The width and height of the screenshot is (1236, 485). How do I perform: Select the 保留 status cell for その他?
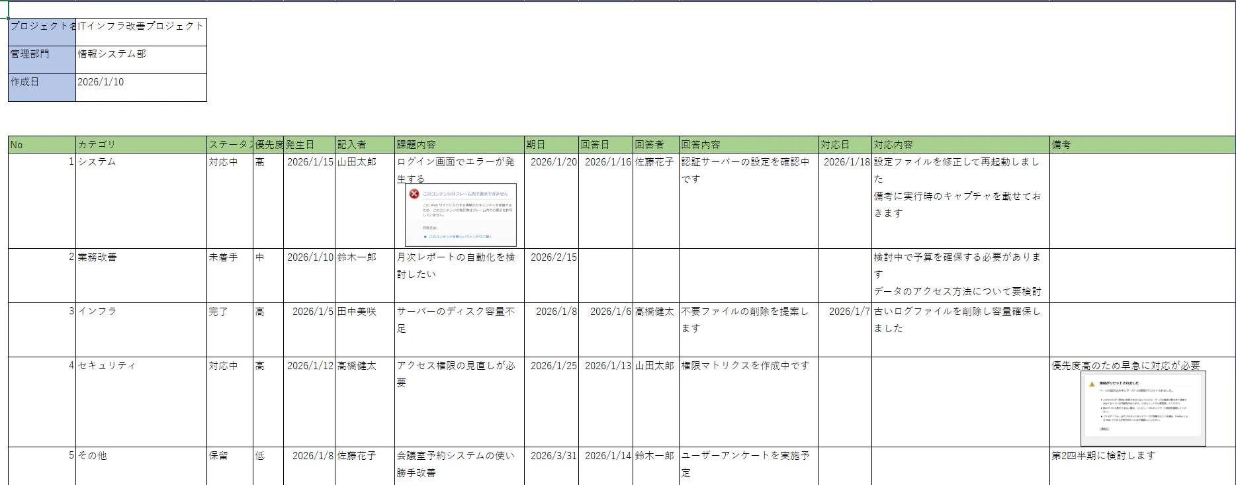click(x=230, y=466)
